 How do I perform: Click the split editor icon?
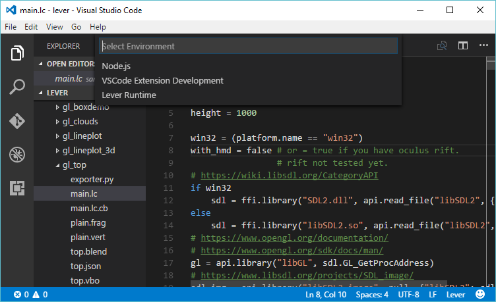[463, 46]
